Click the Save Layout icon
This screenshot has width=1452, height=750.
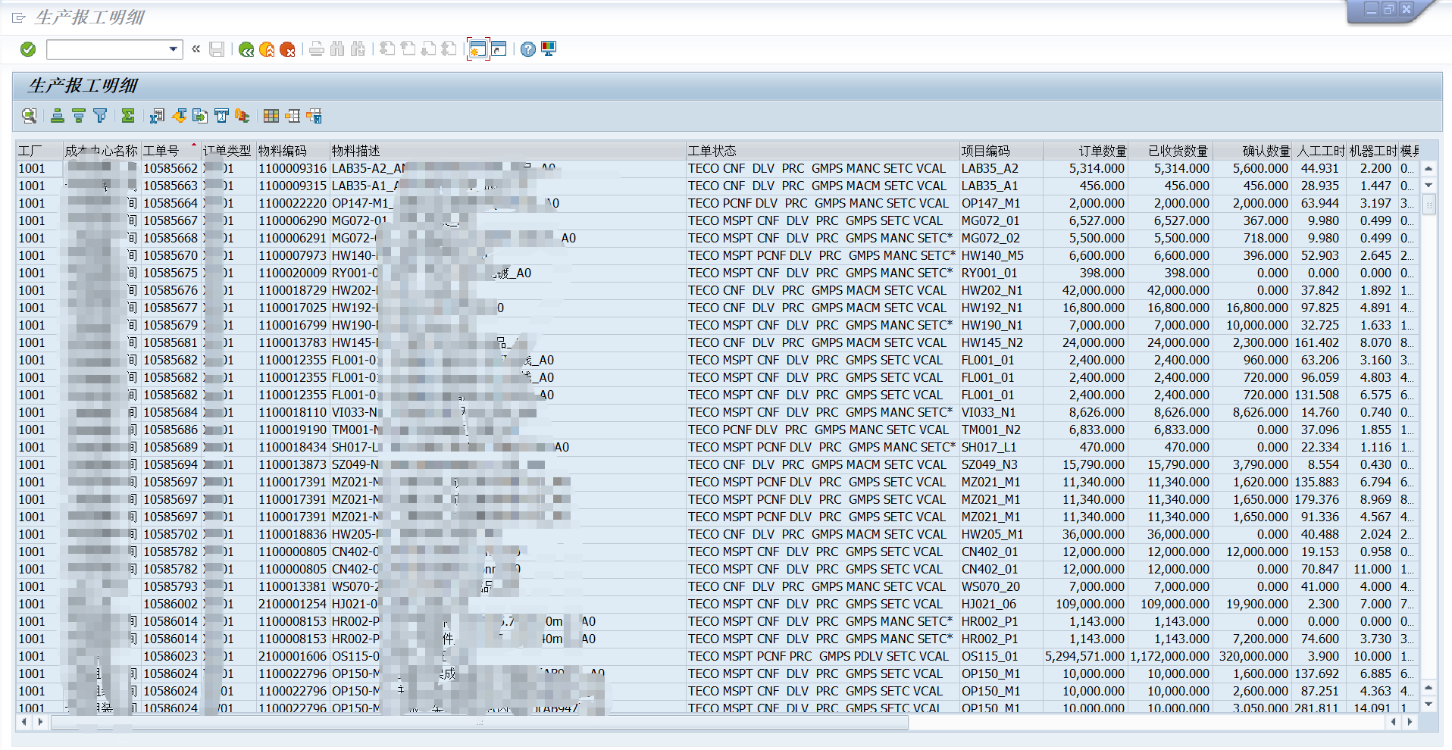click(314, 116)
